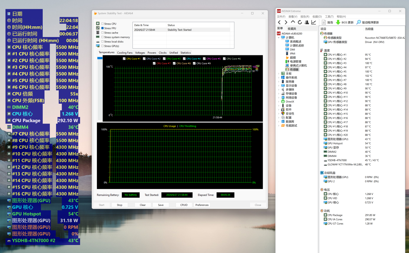Select the DMI tree item

(x=290, y=49)
